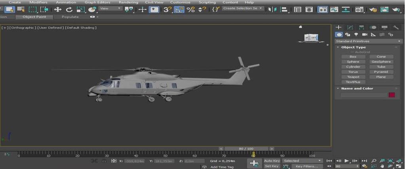
Task: Open Select by Name tool
Action: click(21, 9)
